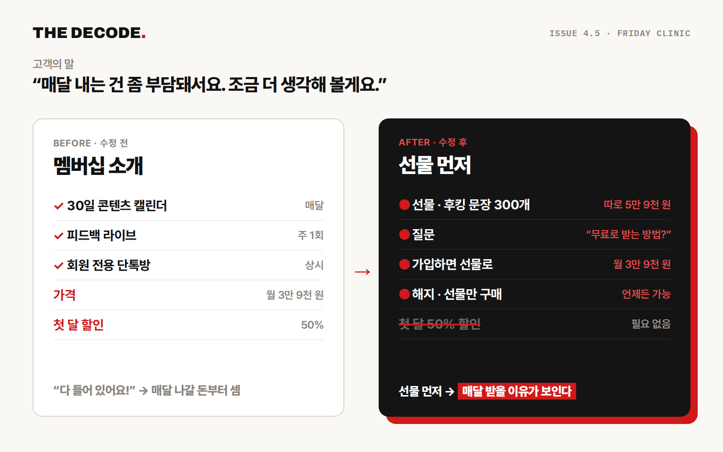This screenshot has width=723, height=452.
Task: Click the 회원 전용 단톡방 text
Action: [108, 265]
